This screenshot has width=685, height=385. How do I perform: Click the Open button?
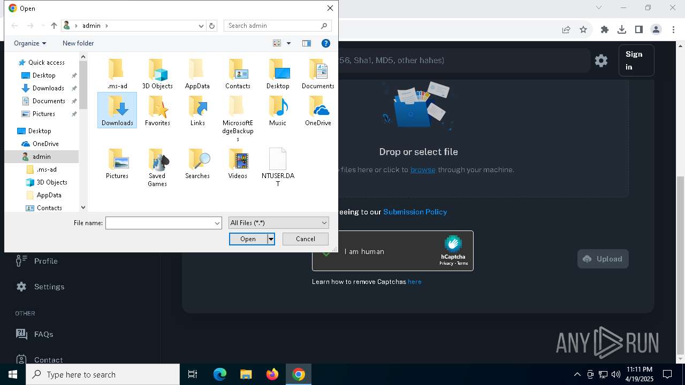pyautogui.click(x=248, y=239)
